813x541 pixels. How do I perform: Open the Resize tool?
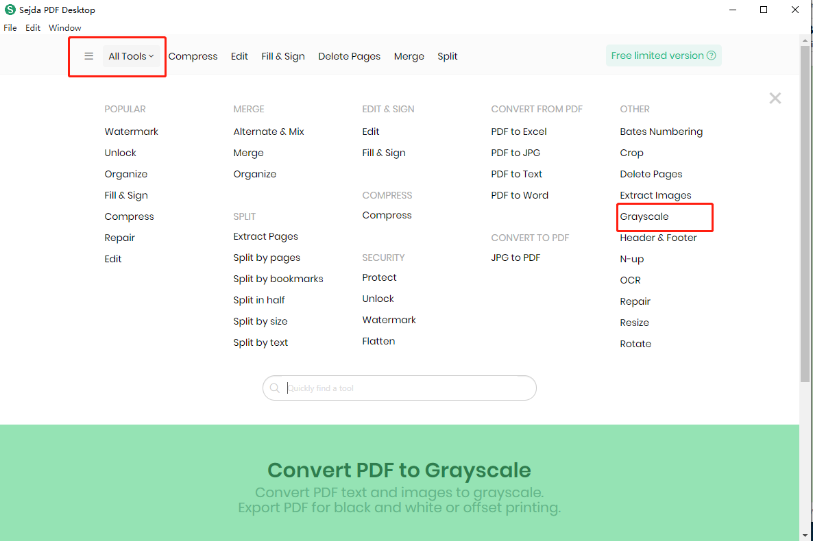pyautogui.click(x=634, y=323)
